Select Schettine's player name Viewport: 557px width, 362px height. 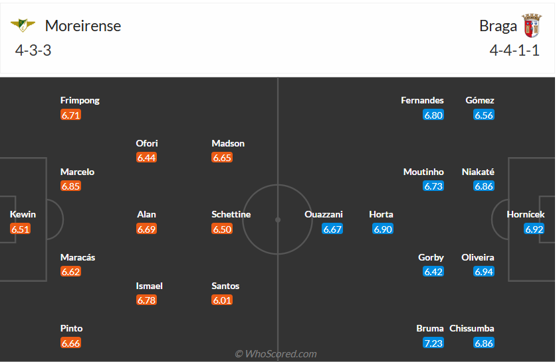coord(231,214)
